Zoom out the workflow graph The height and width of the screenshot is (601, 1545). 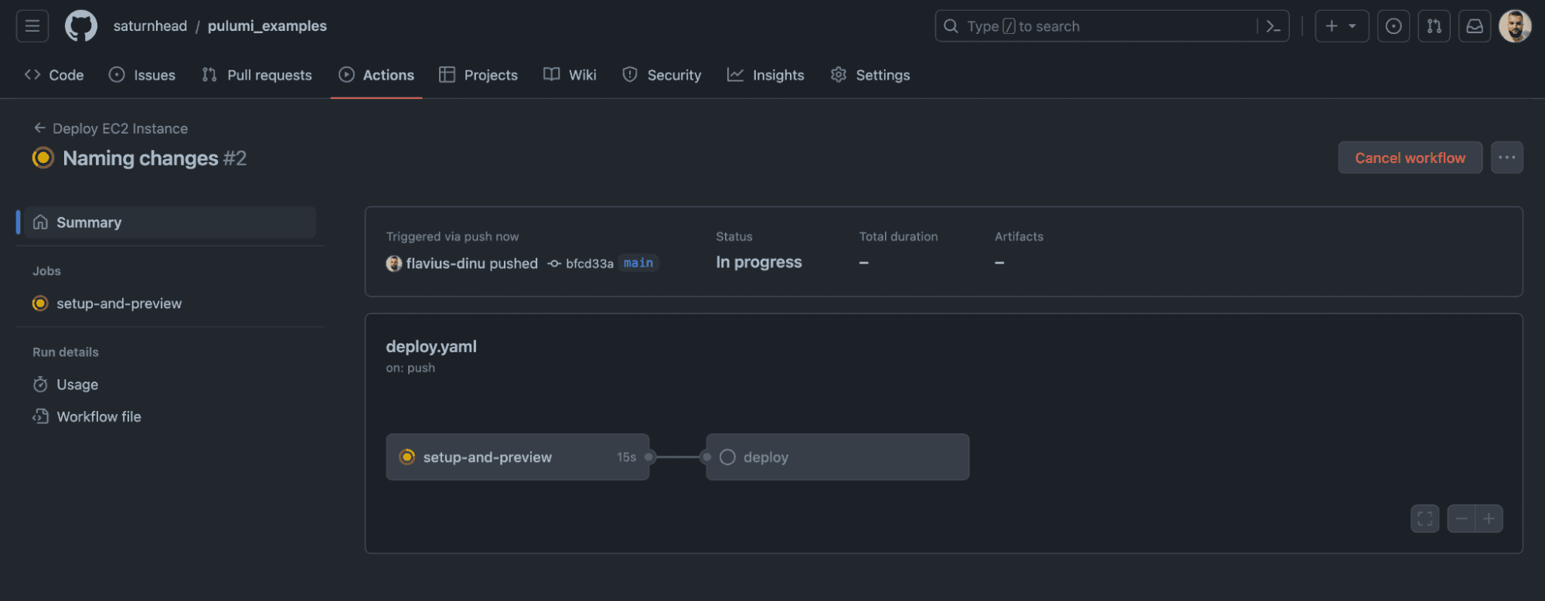tap(1461, 519)
